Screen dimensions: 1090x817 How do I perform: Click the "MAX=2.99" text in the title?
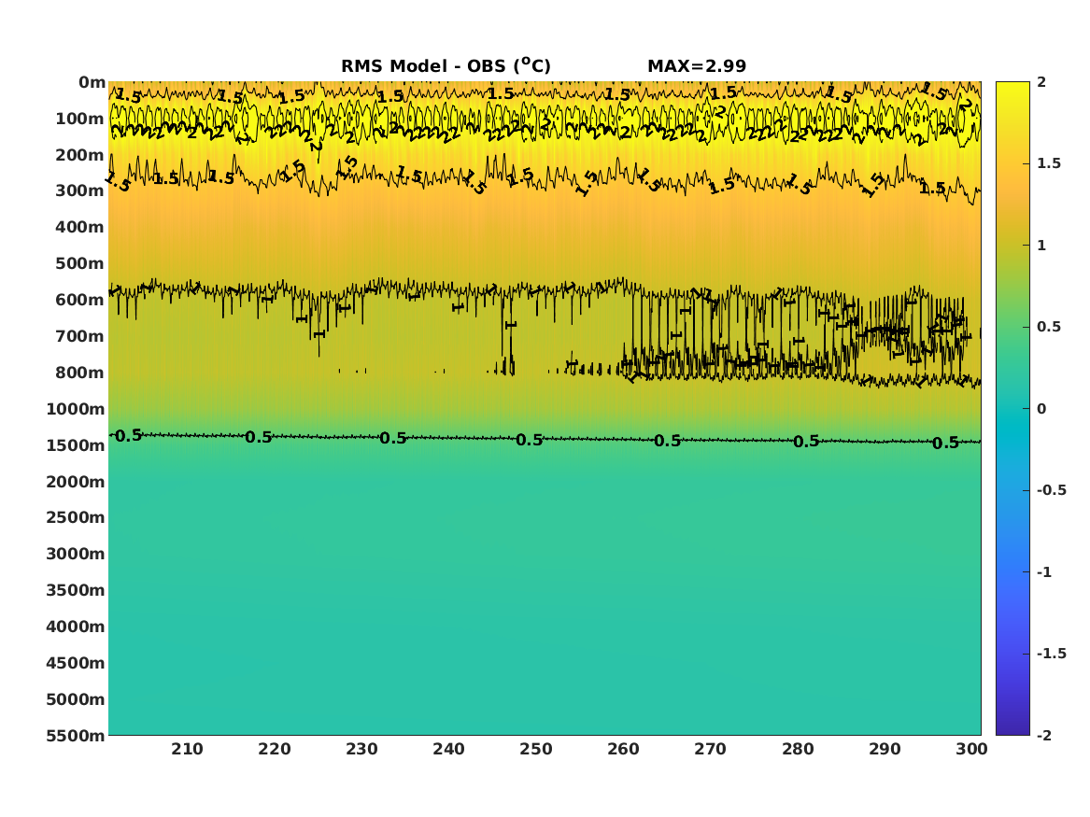(x=697, y=66)
